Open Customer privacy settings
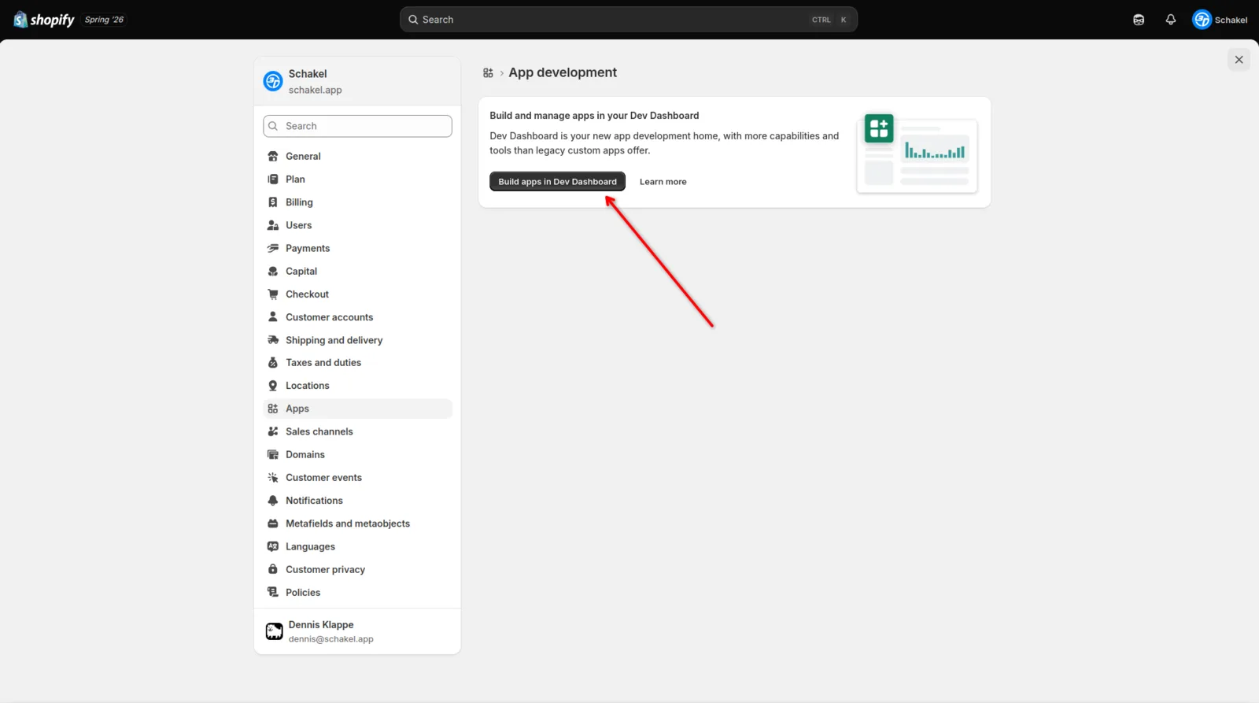Image resolution: width=1259 pixels, height=703 pixels. coord(357,569)
